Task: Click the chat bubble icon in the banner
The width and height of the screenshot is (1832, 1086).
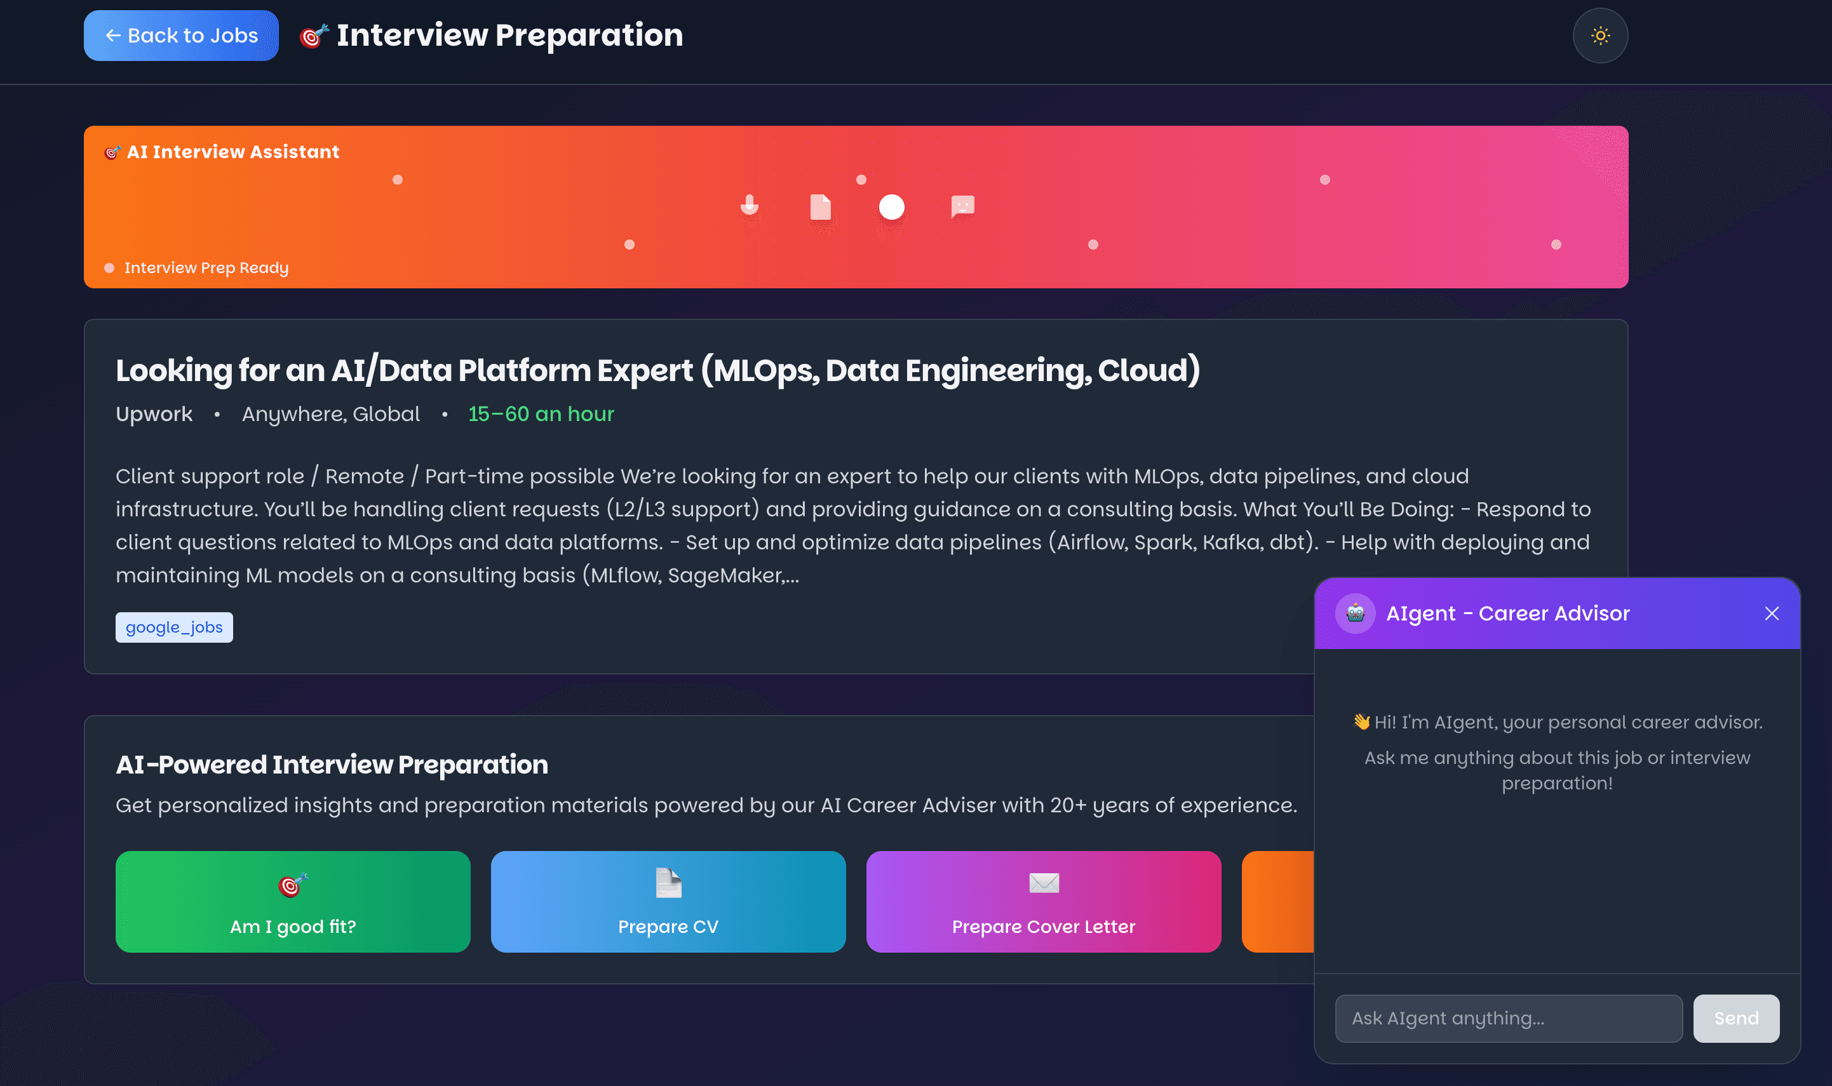Action: pos(962,208)
